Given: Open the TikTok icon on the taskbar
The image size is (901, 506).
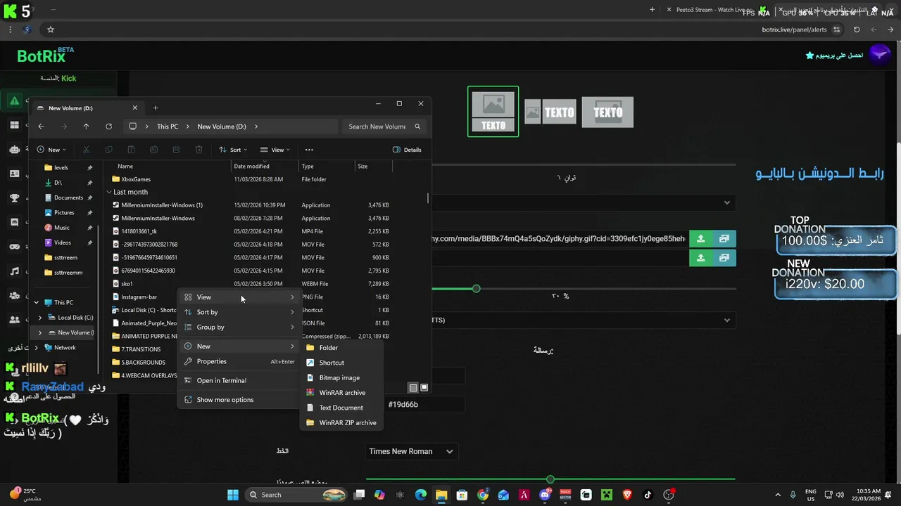Looking at the screenshot, I should coord(648,495).
